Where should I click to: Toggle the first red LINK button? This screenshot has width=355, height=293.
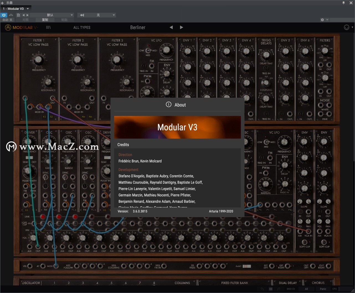[x=43, y=217]
